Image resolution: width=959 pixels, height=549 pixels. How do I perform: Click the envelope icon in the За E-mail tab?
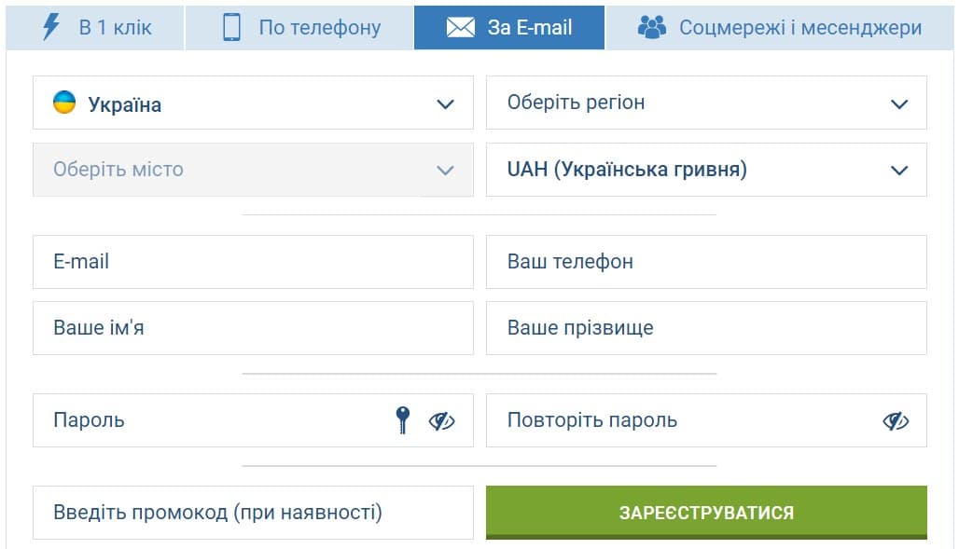coord(461,28)
